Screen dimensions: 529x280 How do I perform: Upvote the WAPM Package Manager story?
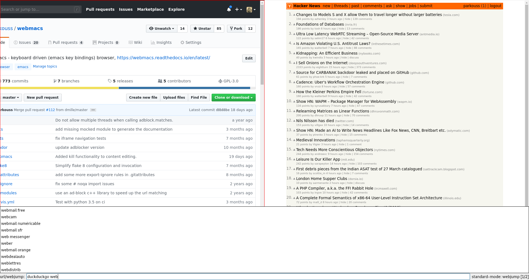tap(294, 101)
